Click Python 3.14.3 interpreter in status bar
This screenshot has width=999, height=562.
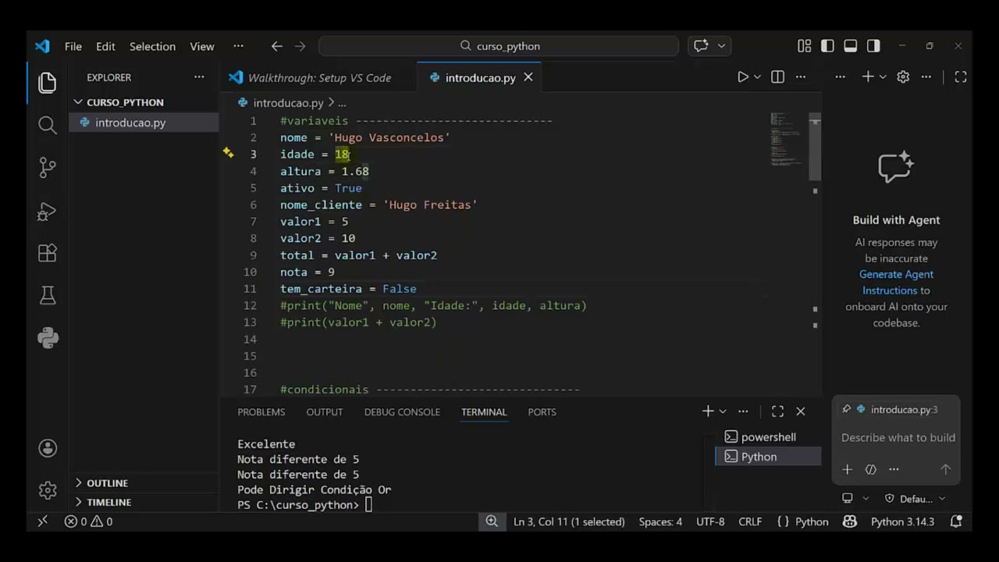tap(902, 521)
